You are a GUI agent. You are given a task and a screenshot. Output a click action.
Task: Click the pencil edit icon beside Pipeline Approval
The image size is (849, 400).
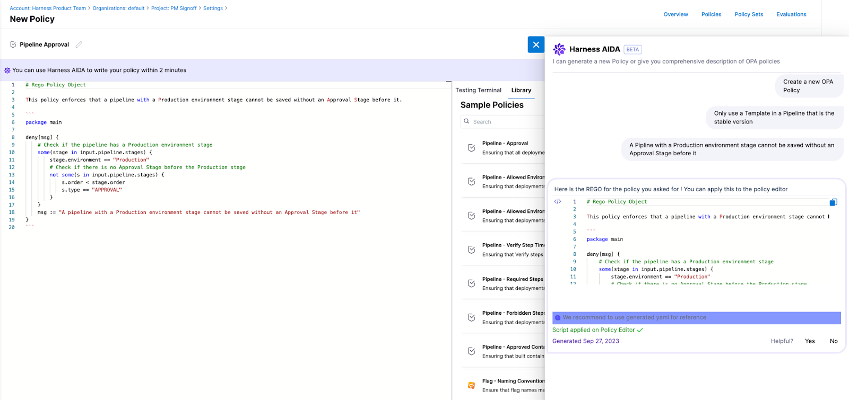(x=79, y=45)
